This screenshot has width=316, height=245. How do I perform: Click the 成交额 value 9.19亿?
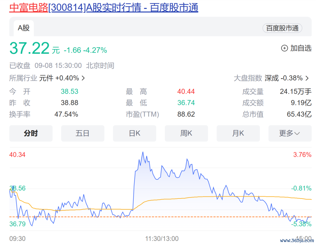click(301, 103)
